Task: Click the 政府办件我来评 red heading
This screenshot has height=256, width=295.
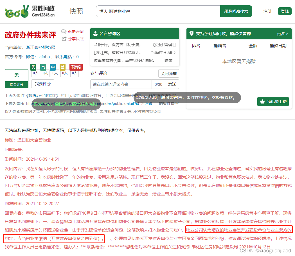Action: (x=30, y=35)
